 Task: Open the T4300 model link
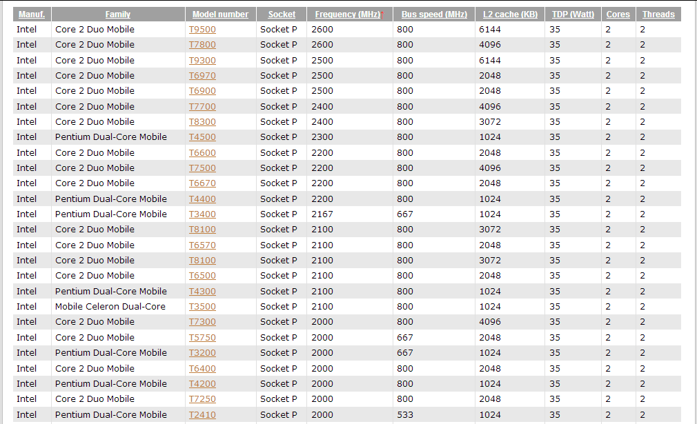[202, 291]
